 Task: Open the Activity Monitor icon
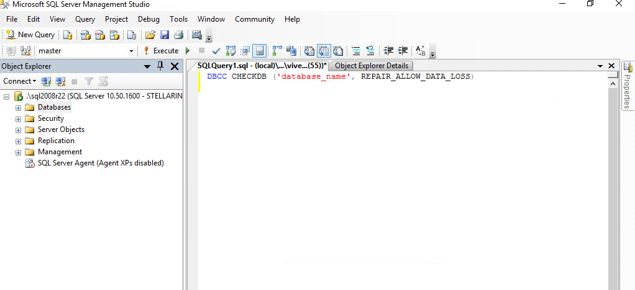point(197,35)
